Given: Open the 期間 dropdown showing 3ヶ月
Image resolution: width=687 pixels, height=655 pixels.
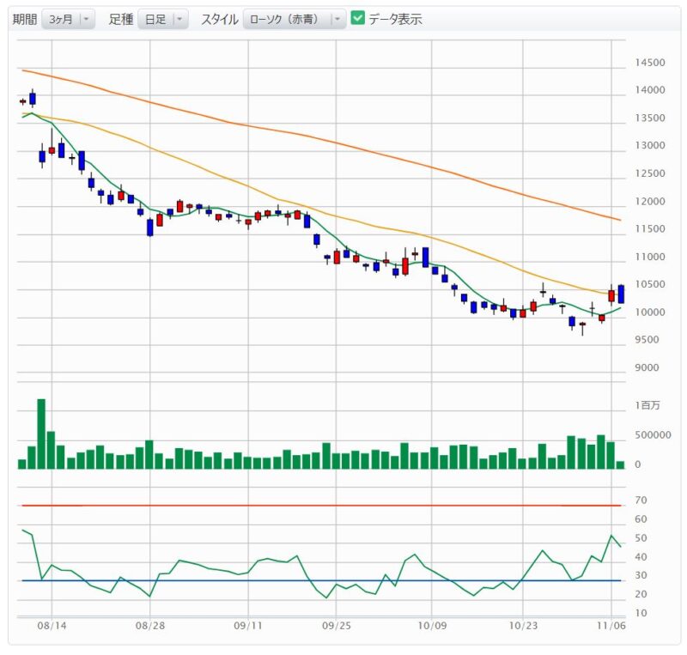Looking at the screenshot, I should 69,19.
